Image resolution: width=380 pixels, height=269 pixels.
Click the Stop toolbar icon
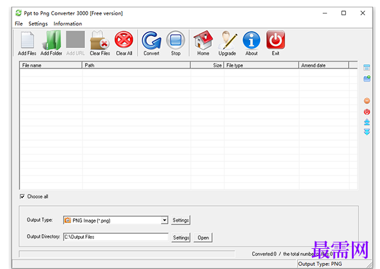176,40
